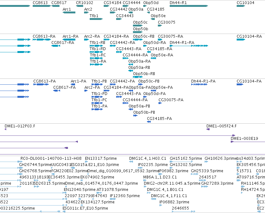Open transcript Obp50e-RA
The height and width of the screenshot is (213, 265).
[153, 58]
